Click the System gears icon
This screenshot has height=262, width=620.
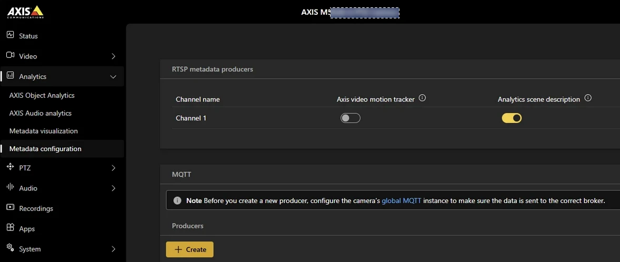(11, 248)
